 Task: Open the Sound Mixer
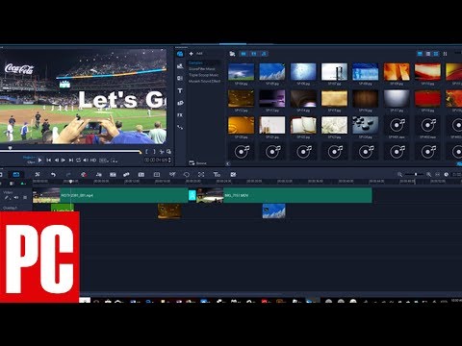[x=98, y=174]
